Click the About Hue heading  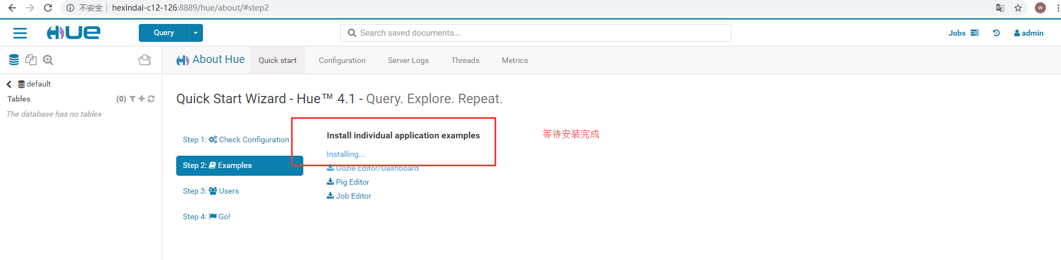pos(211,60)
